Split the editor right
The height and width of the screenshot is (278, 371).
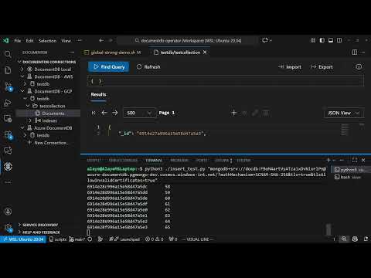click(355, 53)
